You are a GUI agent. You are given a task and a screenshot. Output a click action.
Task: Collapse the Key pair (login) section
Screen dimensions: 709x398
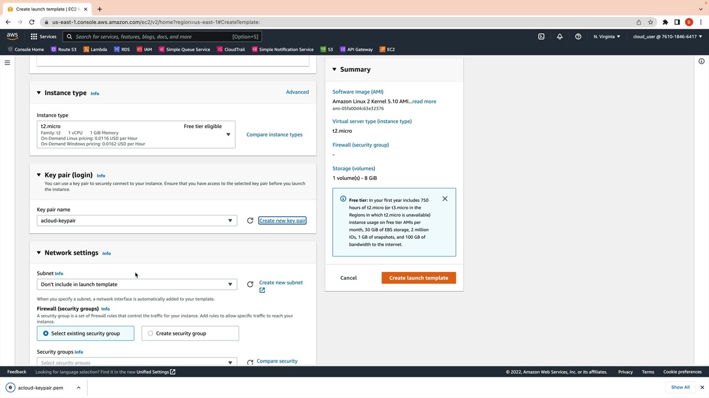click(x=39, y=175)
